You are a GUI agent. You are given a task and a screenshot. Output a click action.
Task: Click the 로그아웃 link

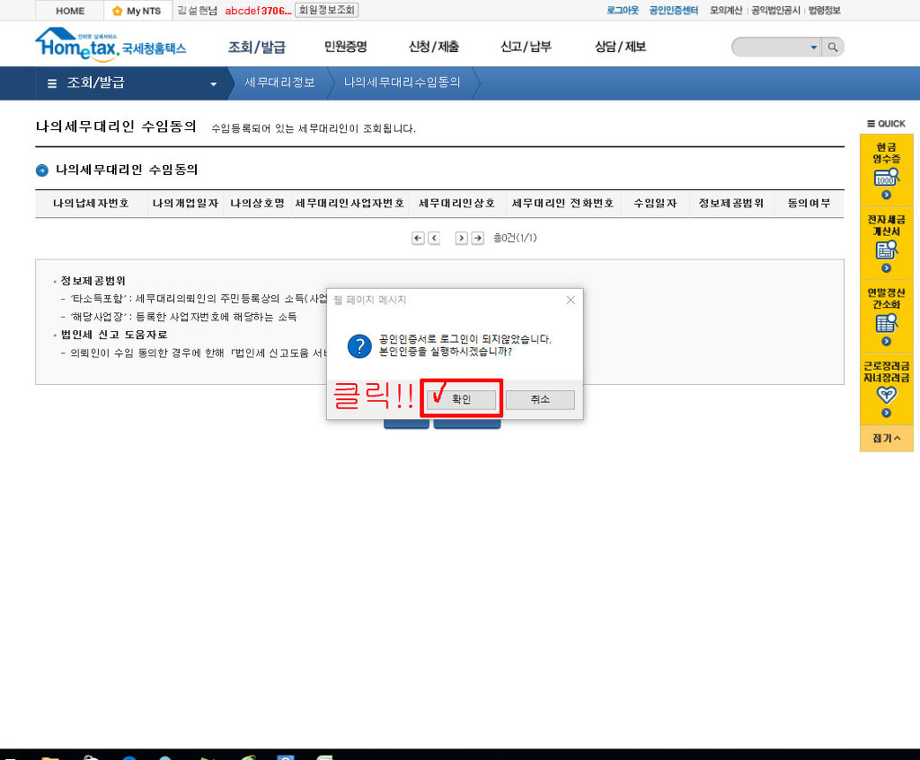(x=623, y=10)
